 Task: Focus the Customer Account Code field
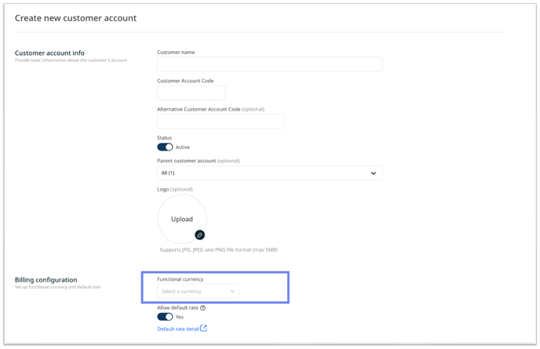[192, 93]
